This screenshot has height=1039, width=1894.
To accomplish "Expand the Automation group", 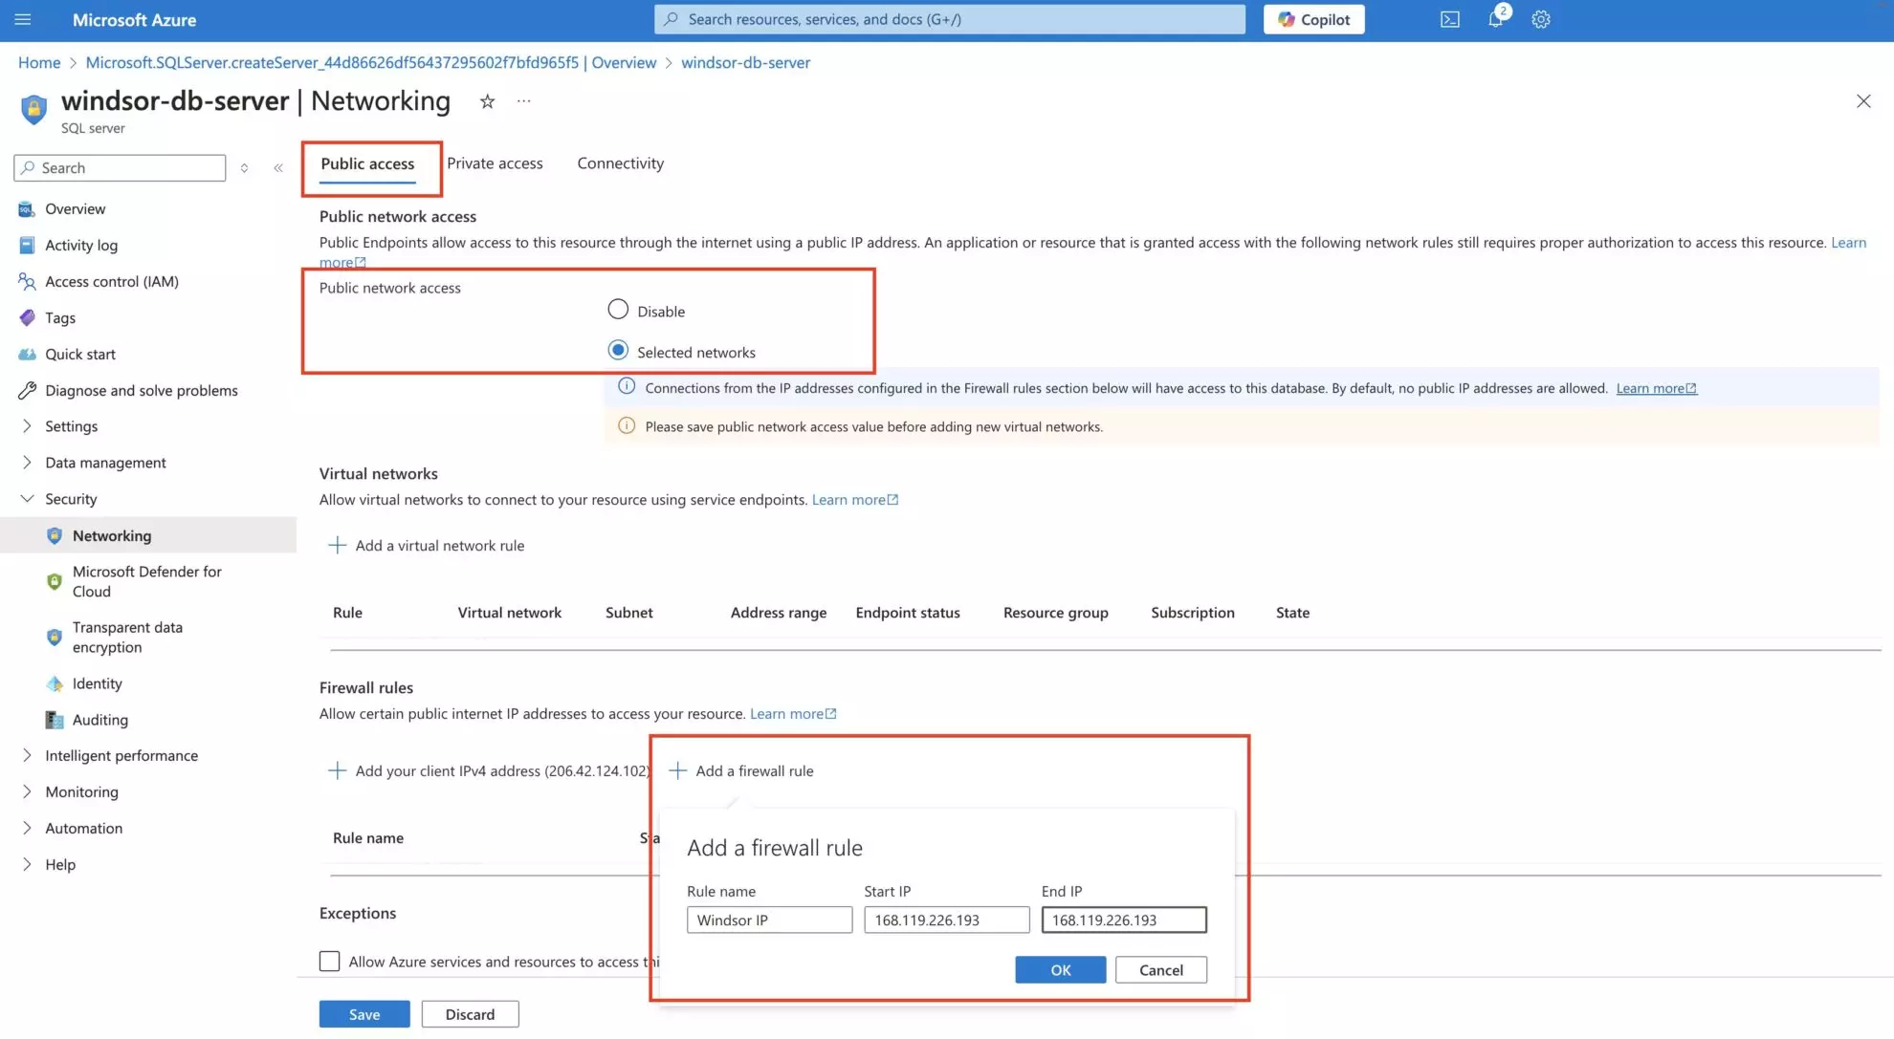I will [27, 828].
